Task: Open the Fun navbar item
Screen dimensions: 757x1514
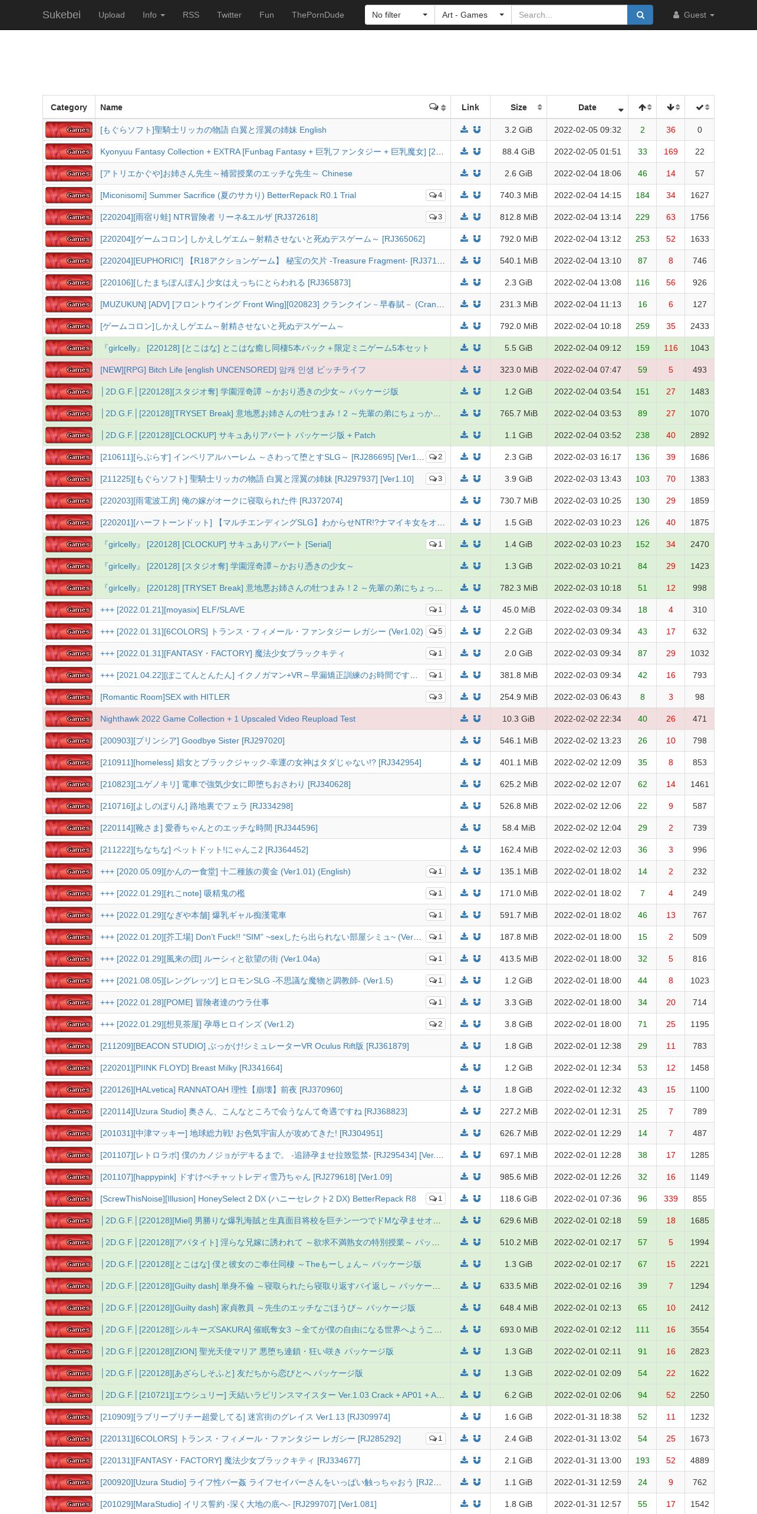Action: click(x=266, y=15)
